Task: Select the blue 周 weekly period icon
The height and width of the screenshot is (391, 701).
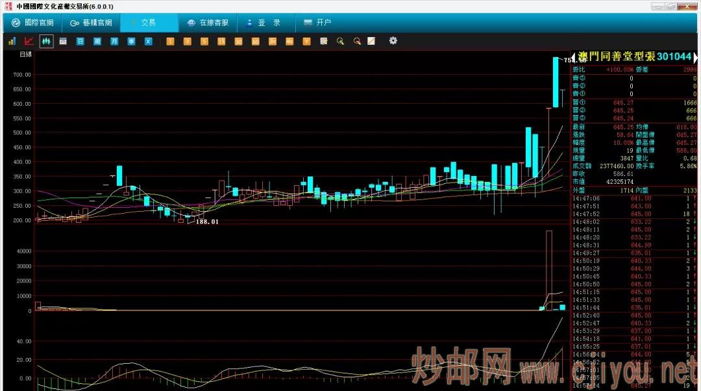Action: click(x=97, y=41)
